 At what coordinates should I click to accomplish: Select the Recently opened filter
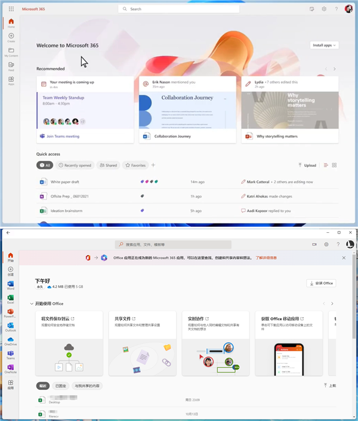(75, 165)
